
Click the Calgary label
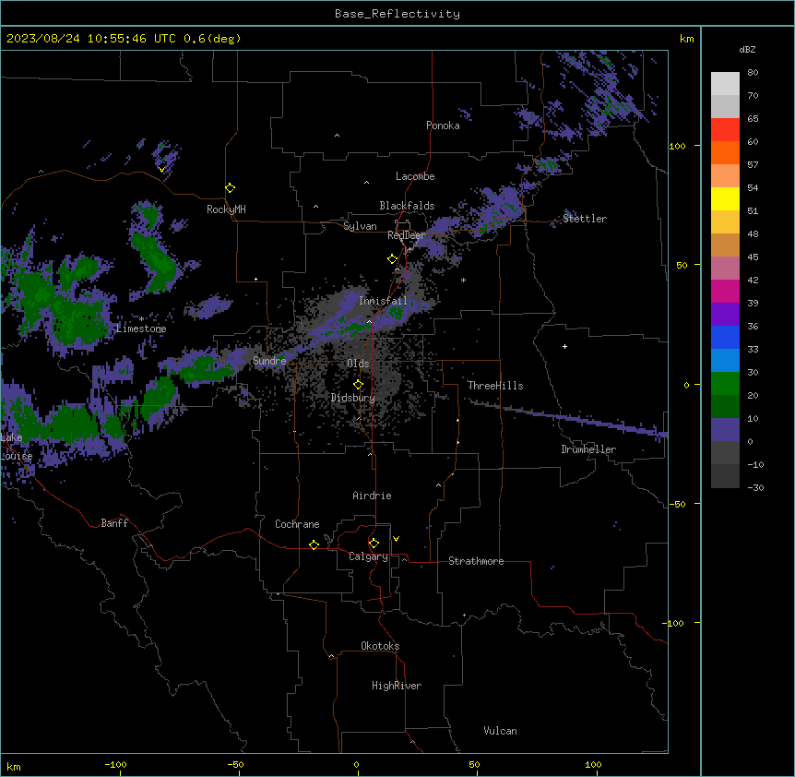pos(368,556)
